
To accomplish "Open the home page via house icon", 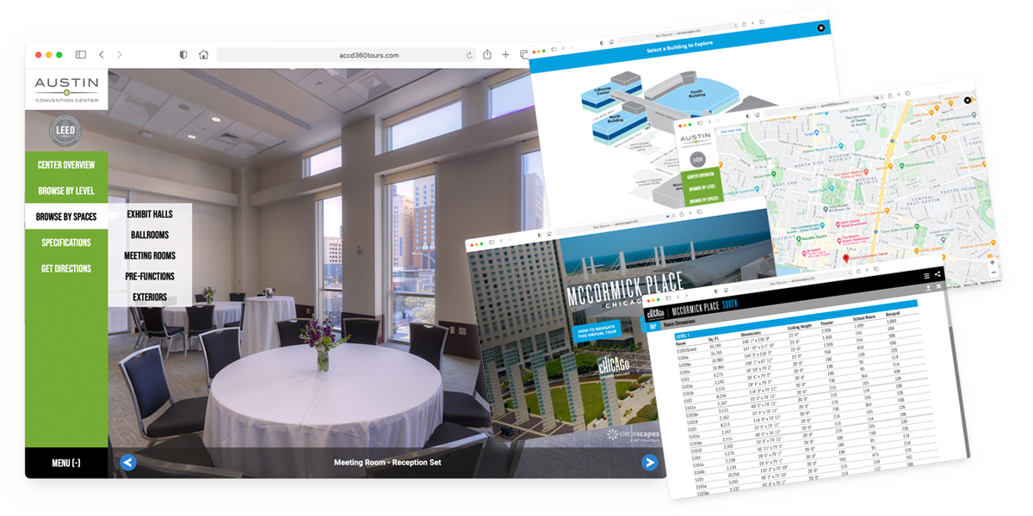I will [x=203, y=55].
